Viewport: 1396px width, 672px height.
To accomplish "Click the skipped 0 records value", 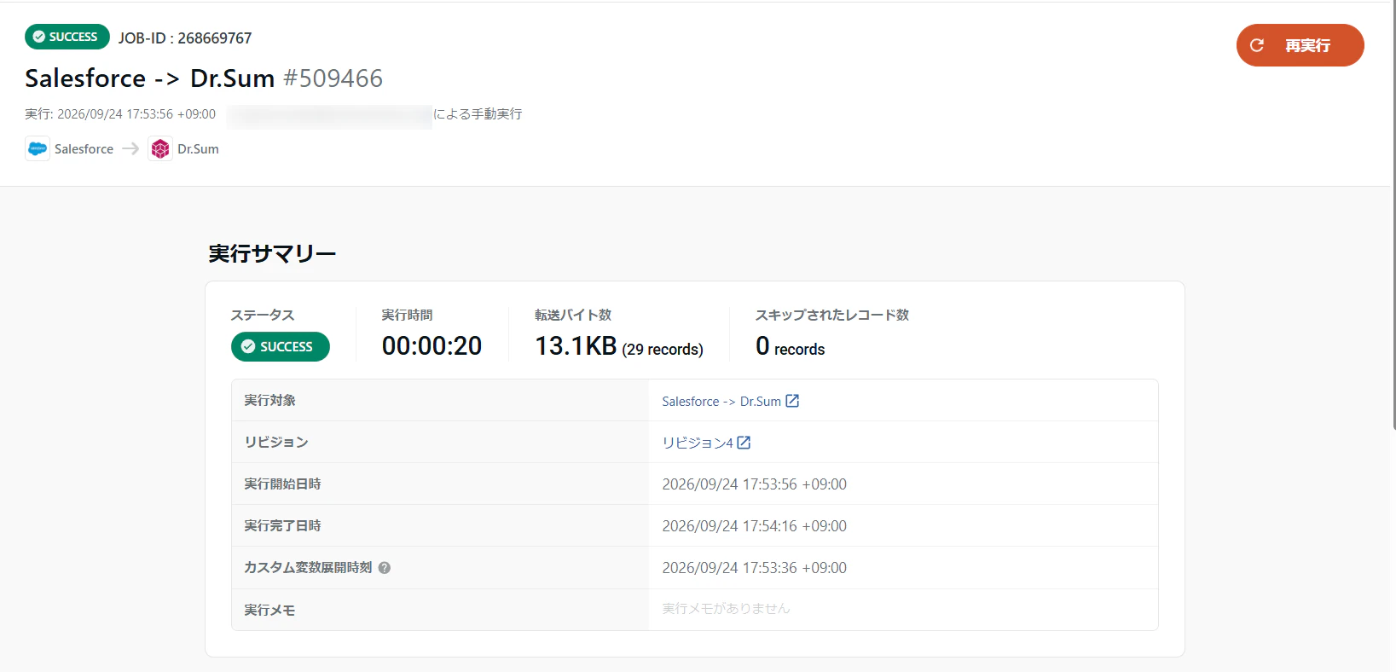I will (791, 346).
